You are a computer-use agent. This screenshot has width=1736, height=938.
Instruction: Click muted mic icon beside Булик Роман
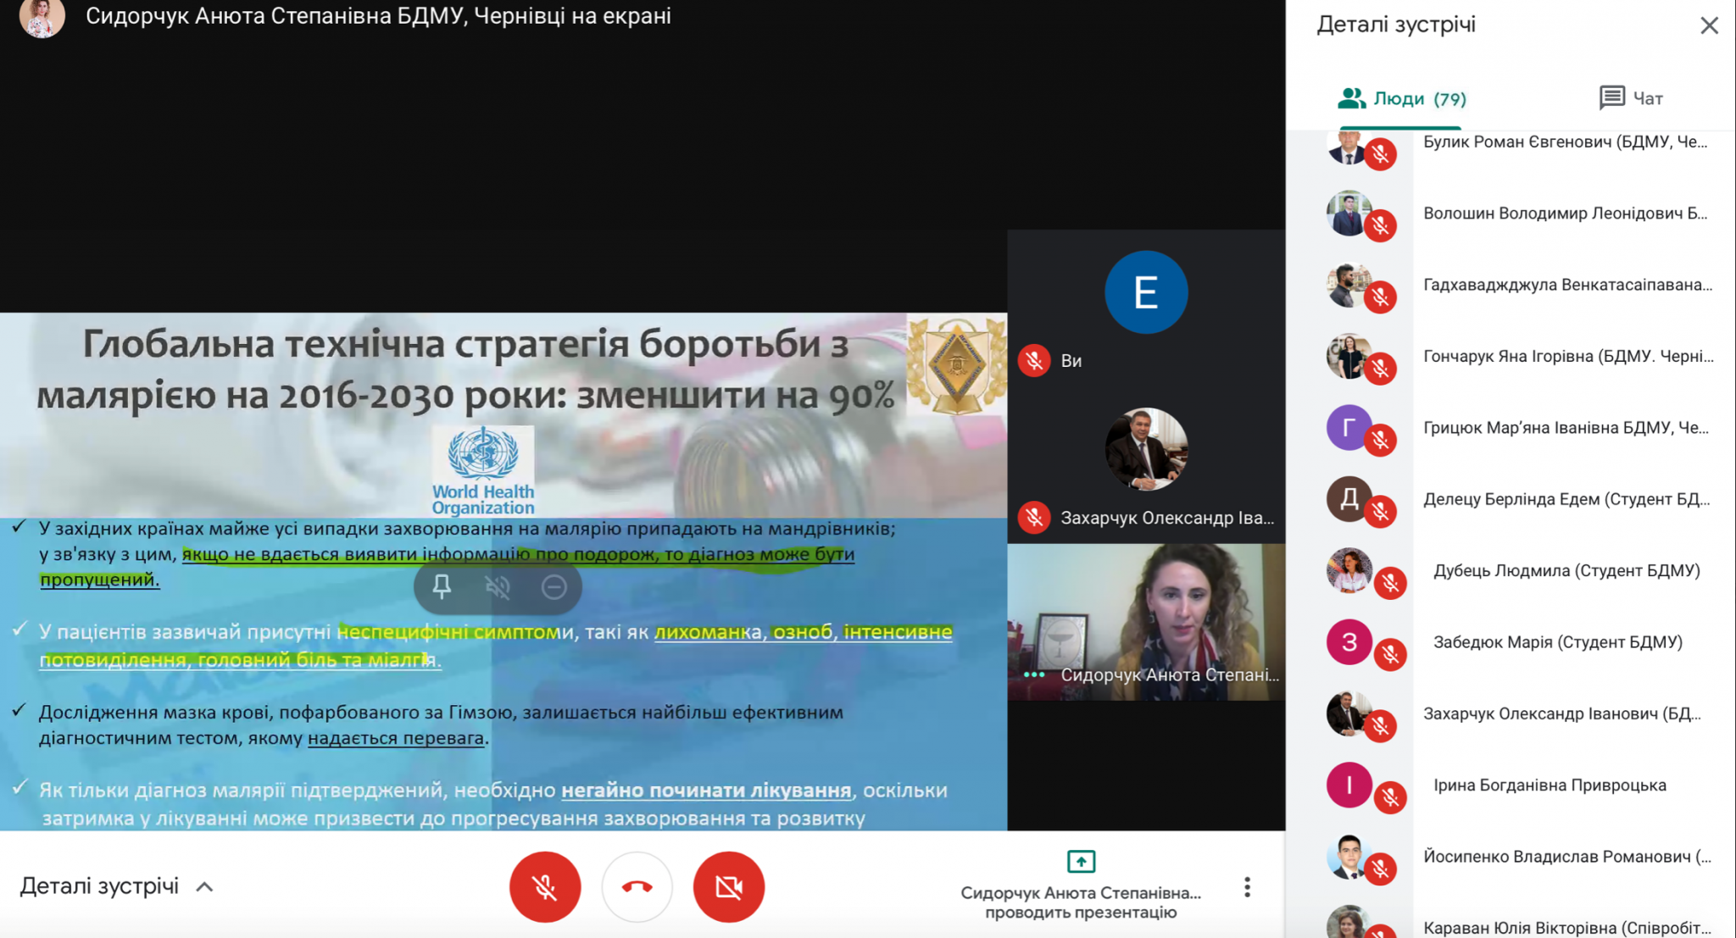1381,154
